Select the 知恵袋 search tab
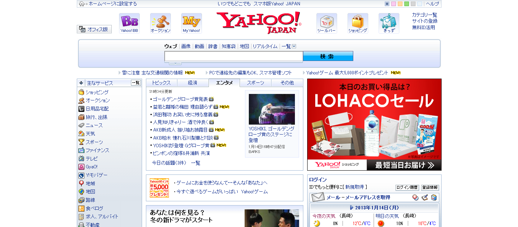The image size is (518, 227). pos(228,46)
